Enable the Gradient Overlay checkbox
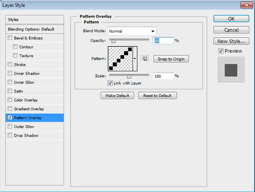 (10, 109)
